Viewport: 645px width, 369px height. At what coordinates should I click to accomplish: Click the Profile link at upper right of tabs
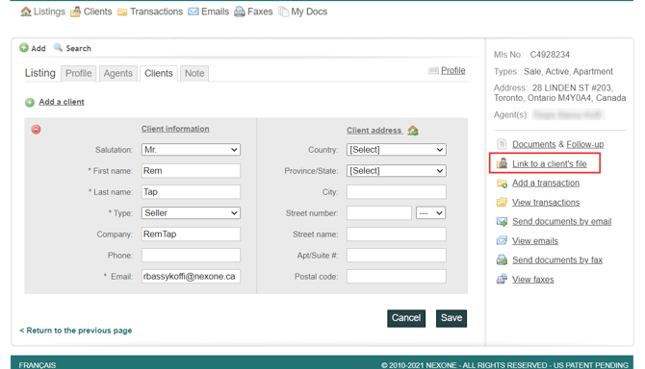(x=452, y=70)
